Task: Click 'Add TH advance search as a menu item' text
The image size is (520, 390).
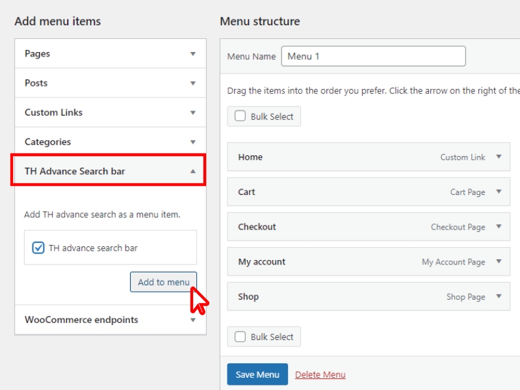Action: [103, 214]
